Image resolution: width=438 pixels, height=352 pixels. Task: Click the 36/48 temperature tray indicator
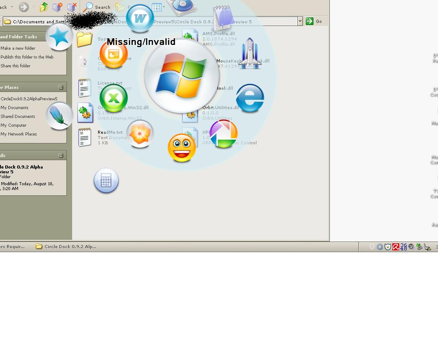point(403,246)
